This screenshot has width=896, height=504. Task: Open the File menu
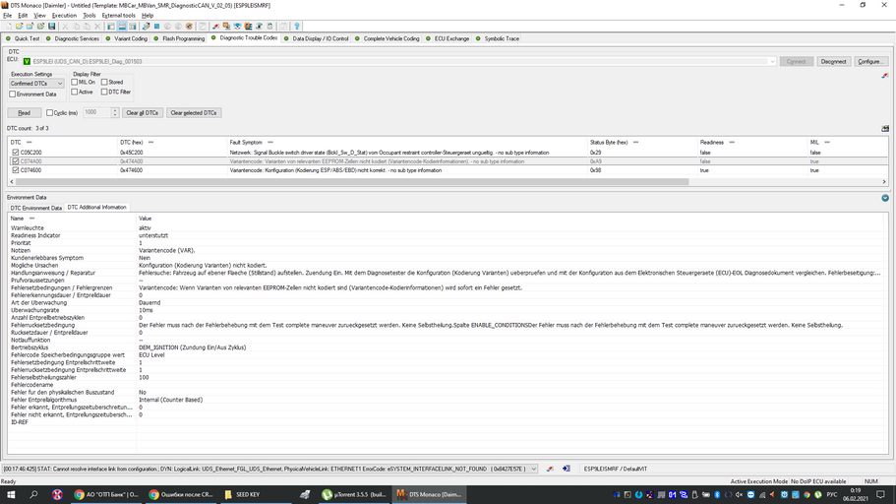click(x=8, y=16)
